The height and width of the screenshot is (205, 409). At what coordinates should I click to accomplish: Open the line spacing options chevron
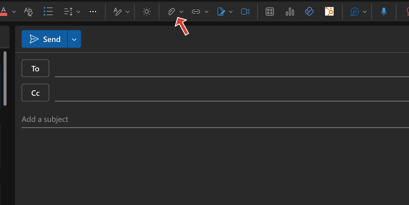(x=79, y=11)
